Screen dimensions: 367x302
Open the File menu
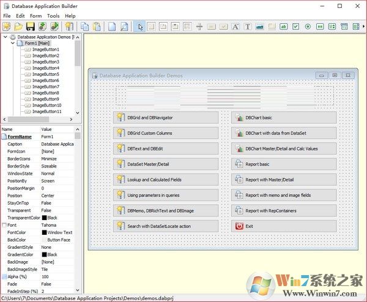(x=7, y=16)
